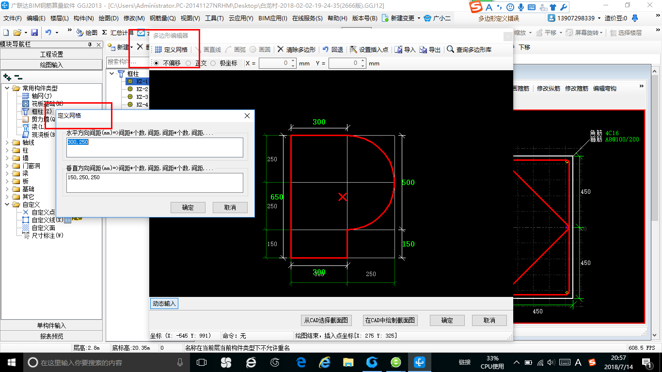Click the delete X icon next to 新建
This screenshot has width=662, height=372.
tap(140, 46)
